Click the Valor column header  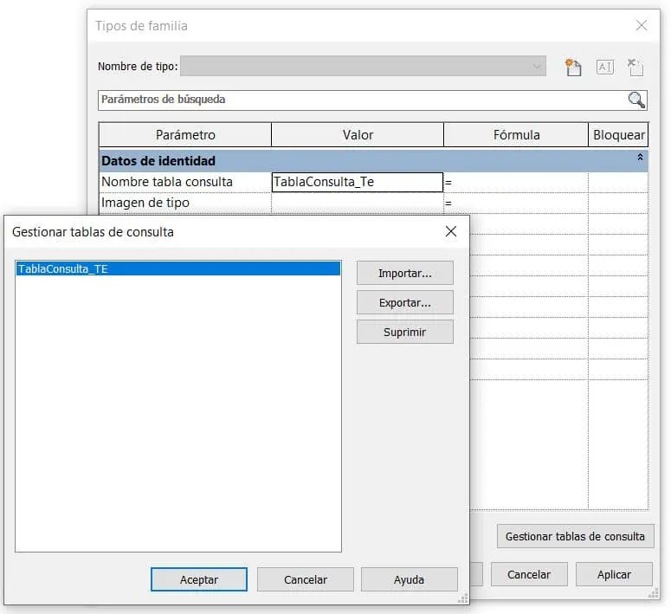pyautogui.click(x=358, y=135)
